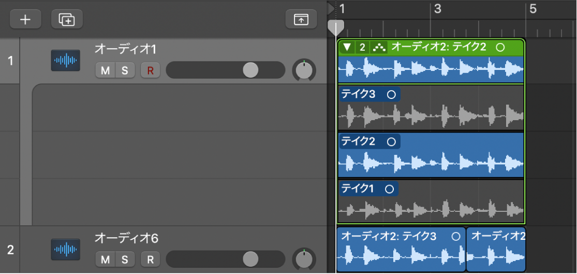Record-enable the オーディオ1 track
This screenshot has height=274, width=577.
(x=150, y=70)
